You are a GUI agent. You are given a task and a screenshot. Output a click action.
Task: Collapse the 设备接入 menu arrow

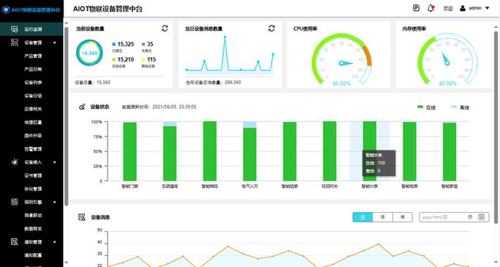pos(54,162)
